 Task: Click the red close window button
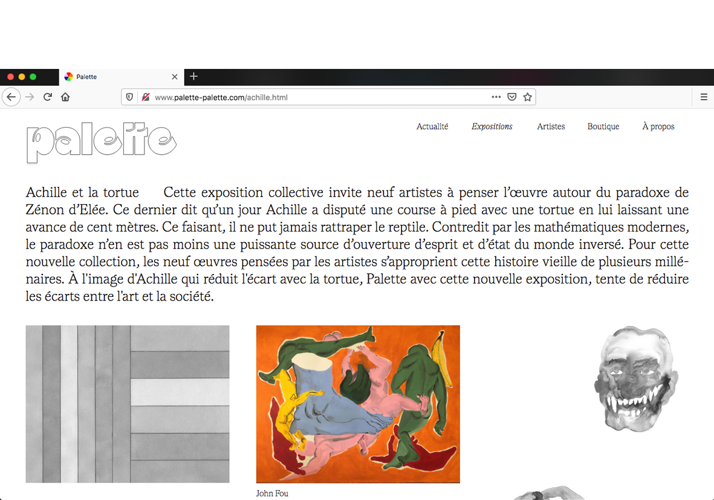[10, 77]
